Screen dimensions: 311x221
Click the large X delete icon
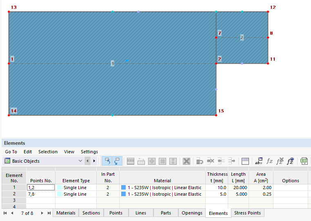[x=187, y=161]
